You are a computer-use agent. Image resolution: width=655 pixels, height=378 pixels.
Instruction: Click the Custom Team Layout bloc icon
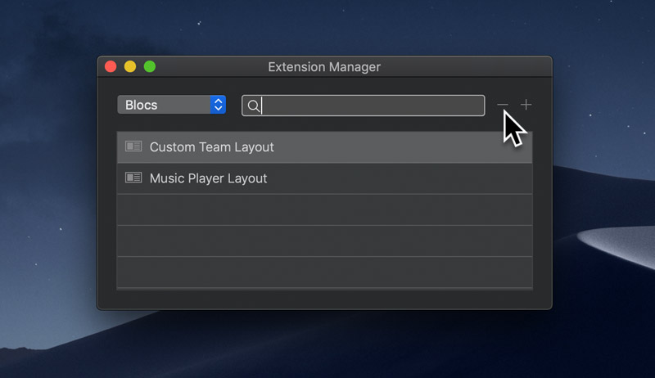(133, 146)
